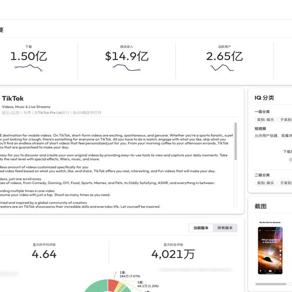Click the 一级分类 label
This screenshot has height=292, width=292.
coord(262,112)
